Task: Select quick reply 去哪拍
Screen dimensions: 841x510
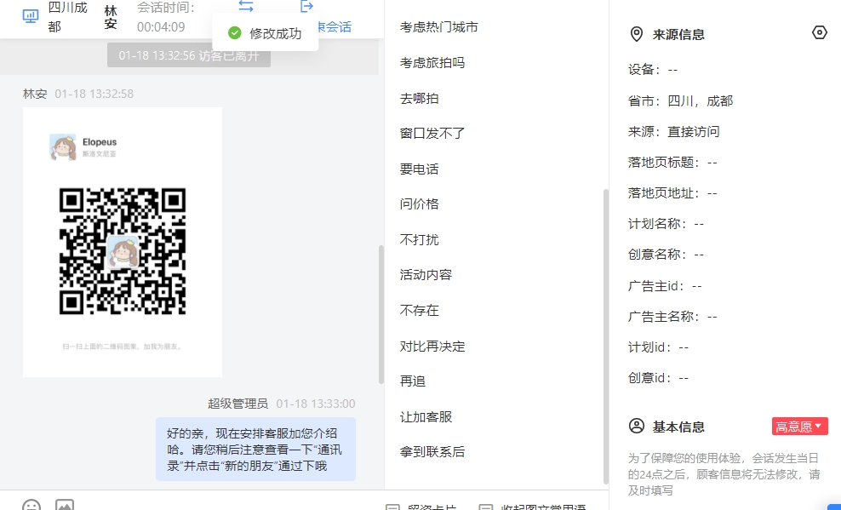Action: (x=419, y=99)
